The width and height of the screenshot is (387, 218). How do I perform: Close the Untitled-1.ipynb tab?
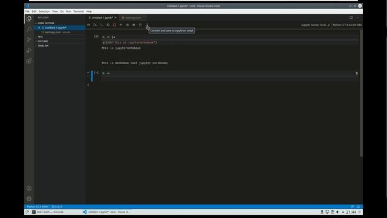115,18
